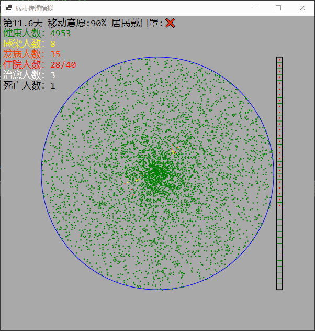Click the 治愈人数: label
This screenshot has width=315, height=331.
pyautogui.click(x=24, y=75)
